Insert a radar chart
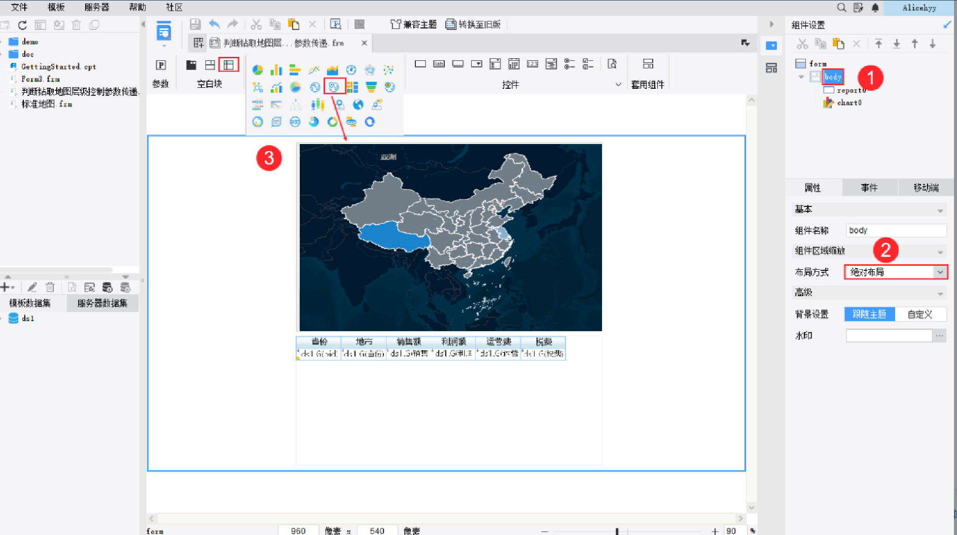957x535 pixels. click(370, 70)
